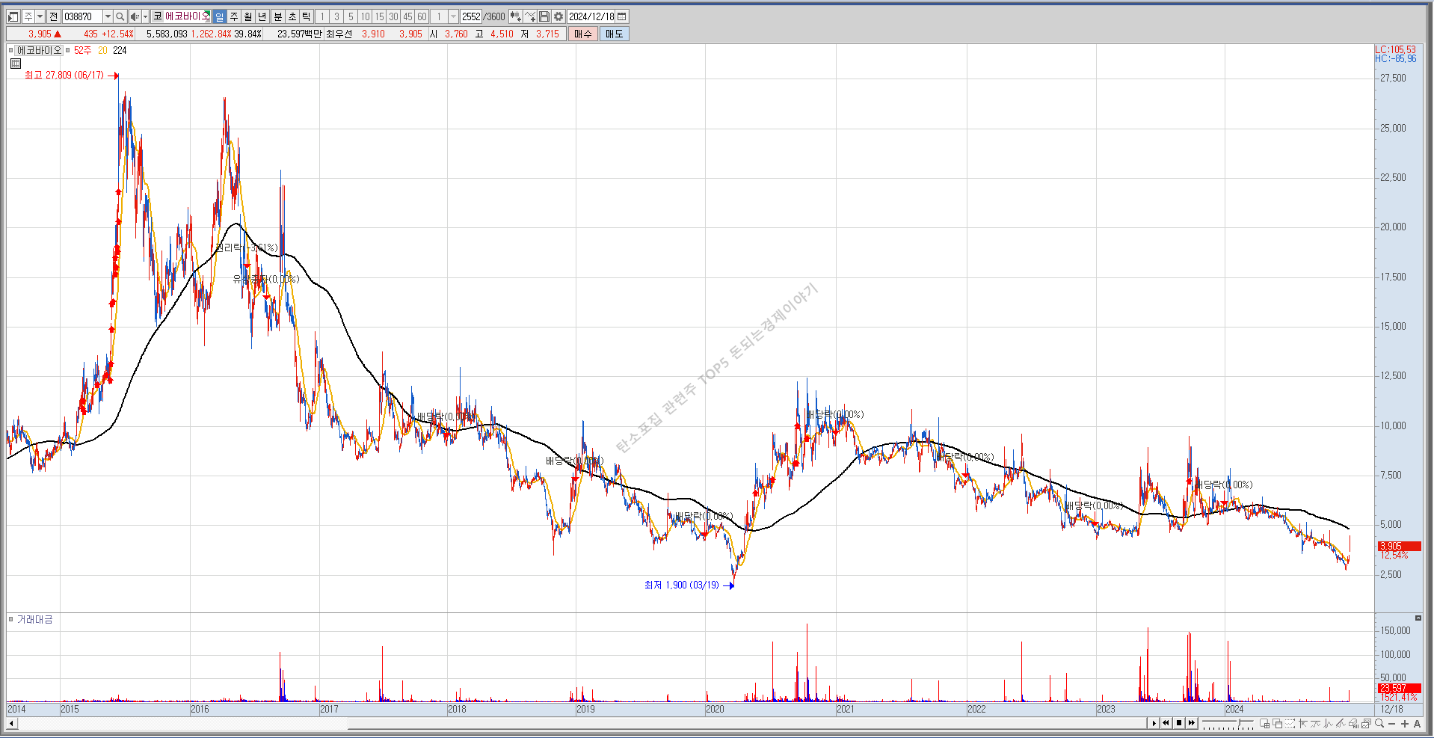Click the add line overlay icon

click(530, 16)
